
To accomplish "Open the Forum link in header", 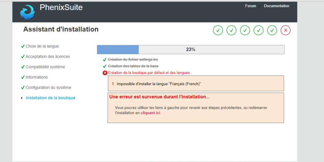I will pyautogui.click(x=250, y=6).
